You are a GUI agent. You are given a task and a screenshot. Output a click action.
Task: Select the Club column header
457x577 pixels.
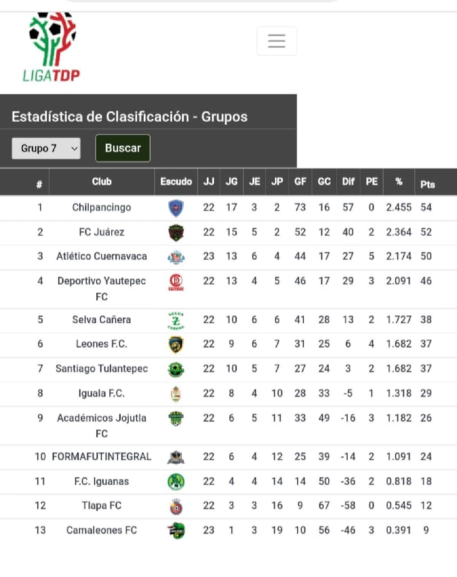(102, 181)
